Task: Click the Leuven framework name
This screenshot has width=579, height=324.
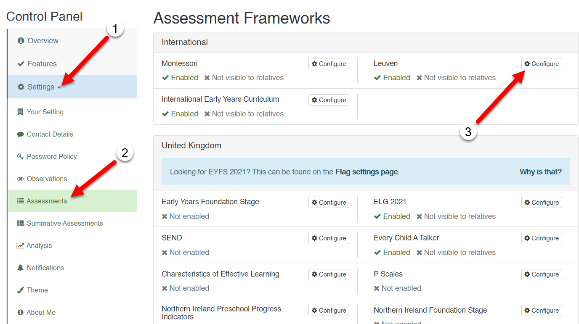Action: tap(385, 63)
